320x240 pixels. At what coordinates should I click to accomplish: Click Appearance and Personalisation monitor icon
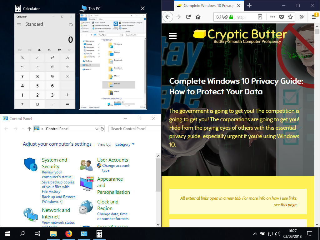coord(87,184)
